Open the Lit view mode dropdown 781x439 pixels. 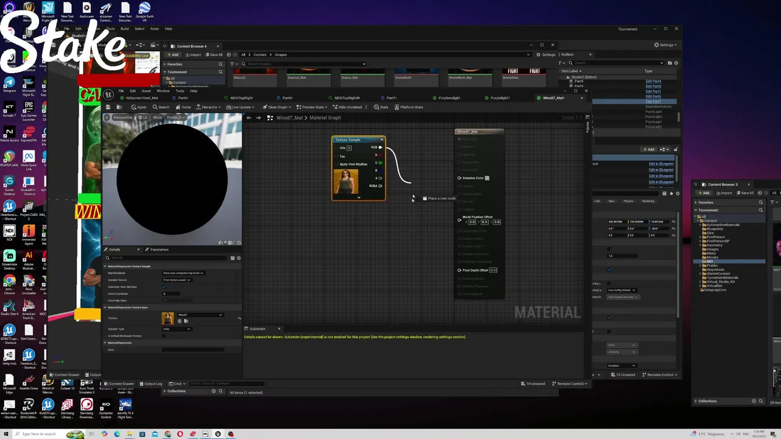[x=144, y=117]
